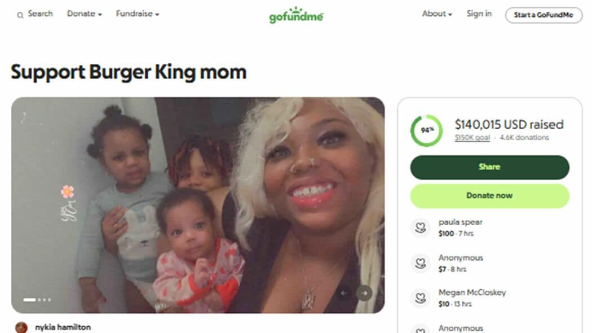Go to previous photo with left arrow

[x=343, y=293]
